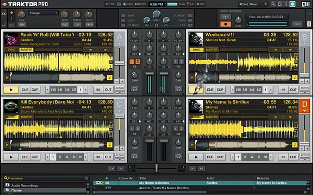Expand the Deck B letter dropdown arrow
Image resolution: width=313 pixels, height=195 pixels.
point(304,44)
